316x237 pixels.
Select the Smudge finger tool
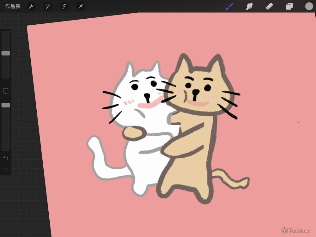pos(250,6)
